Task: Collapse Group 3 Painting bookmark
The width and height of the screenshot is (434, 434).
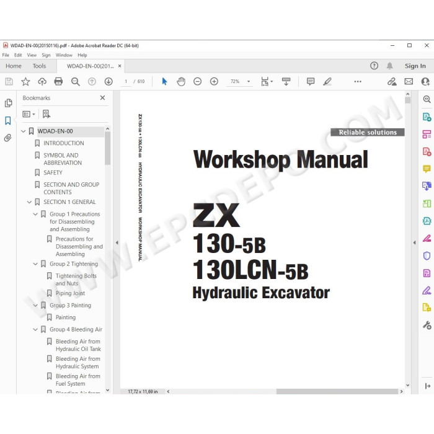Action: click(35, 305)
